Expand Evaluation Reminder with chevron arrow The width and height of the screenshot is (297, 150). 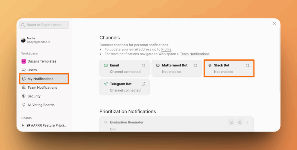point(247,122)
